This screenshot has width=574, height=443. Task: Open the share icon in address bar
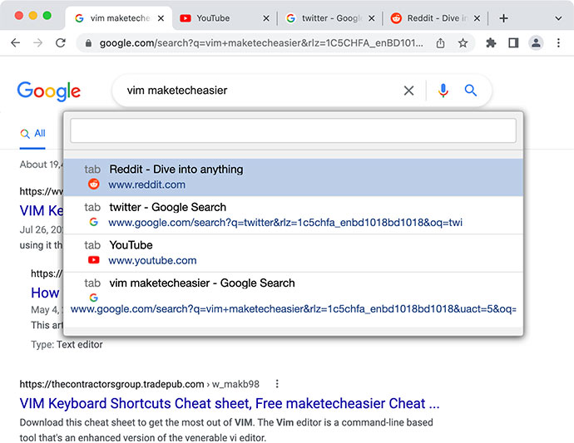click(x=440, y=43)
